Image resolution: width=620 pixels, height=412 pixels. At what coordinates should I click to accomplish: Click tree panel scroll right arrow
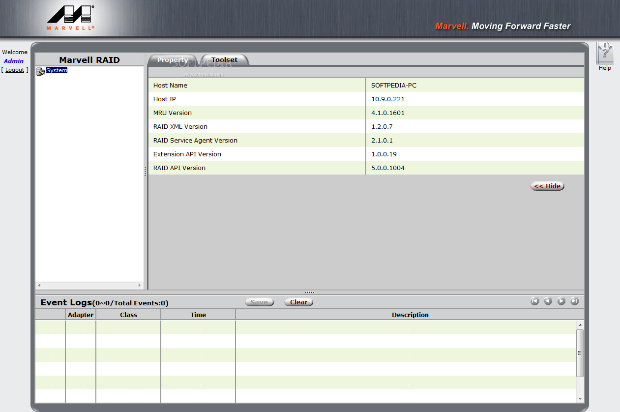139,285
